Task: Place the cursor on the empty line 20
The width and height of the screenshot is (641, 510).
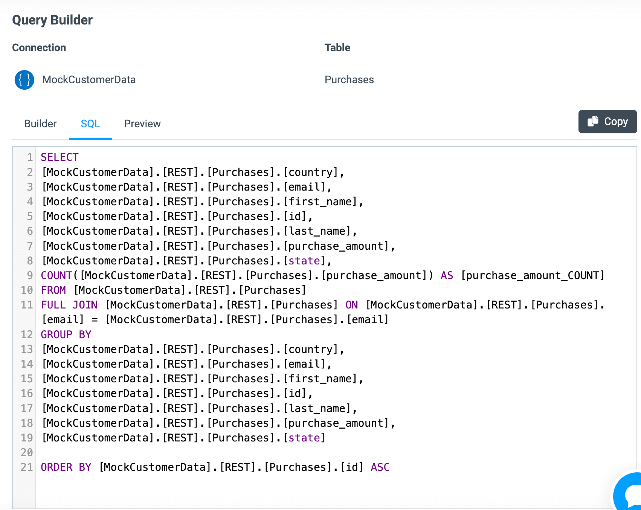Action: [x=113, y=452]
